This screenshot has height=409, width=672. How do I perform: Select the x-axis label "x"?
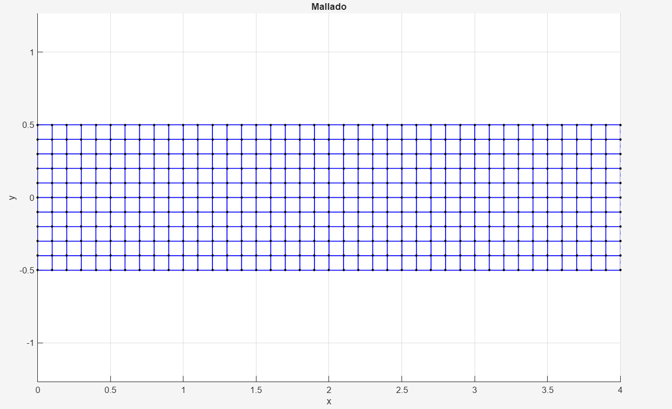click(x=328, y=401)
